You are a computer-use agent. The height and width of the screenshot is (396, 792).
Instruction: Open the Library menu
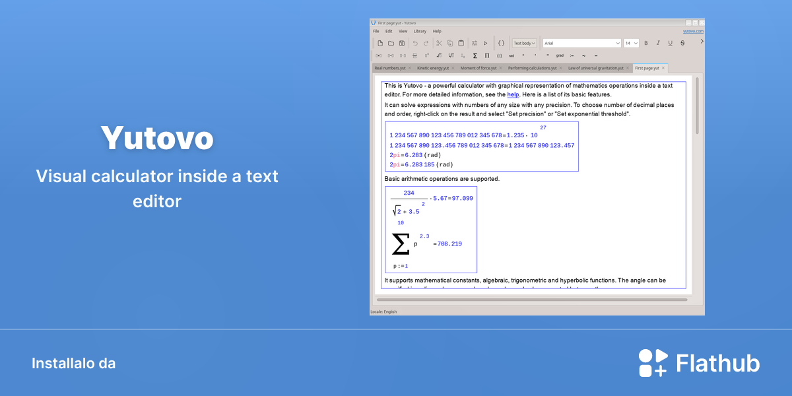(420, 31)
